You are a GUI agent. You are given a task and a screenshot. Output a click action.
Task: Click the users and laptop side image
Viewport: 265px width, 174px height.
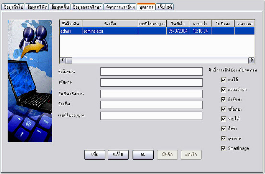30,81
